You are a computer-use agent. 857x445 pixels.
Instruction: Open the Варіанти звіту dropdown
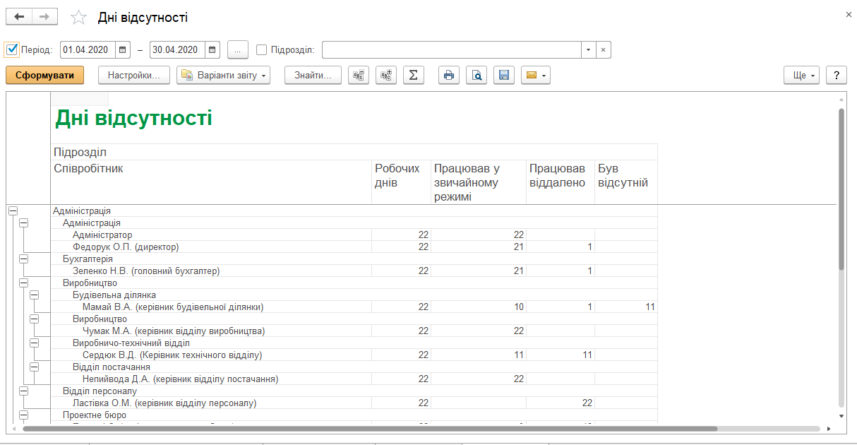pyautogui.click(x=223, y=76)
